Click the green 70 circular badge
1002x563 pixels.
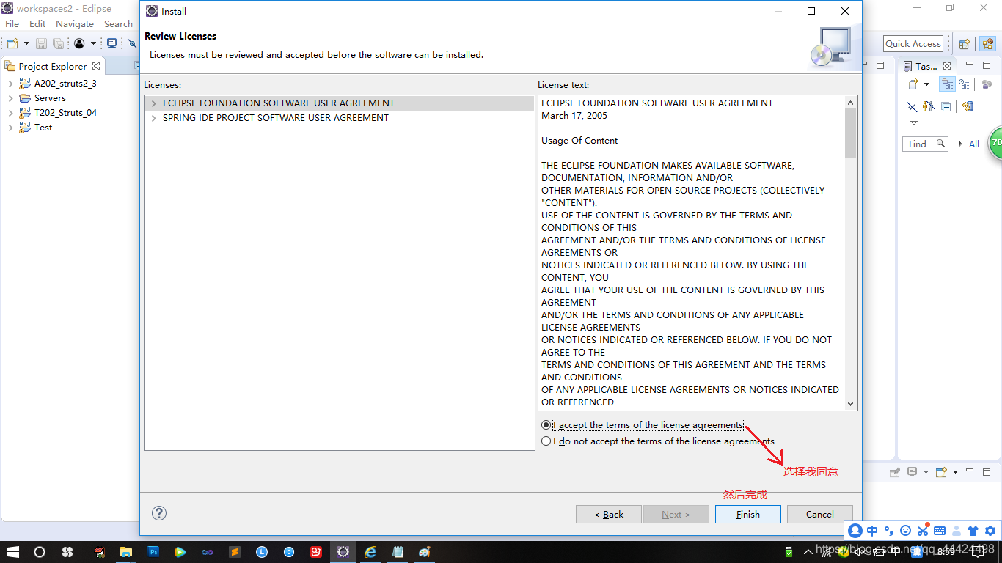(x=995, y=142)
